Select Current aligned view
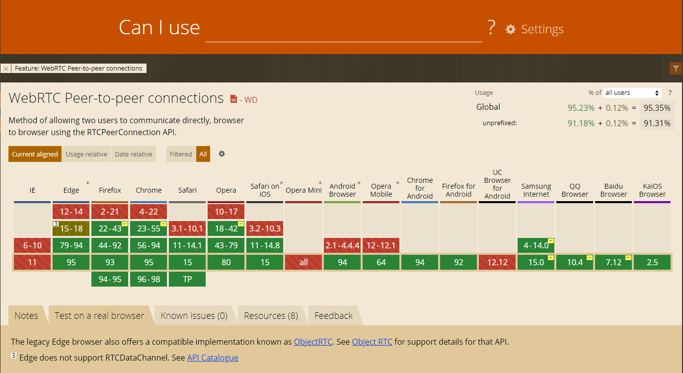Viewport: 683px width, 373px height. pos(35,154)
